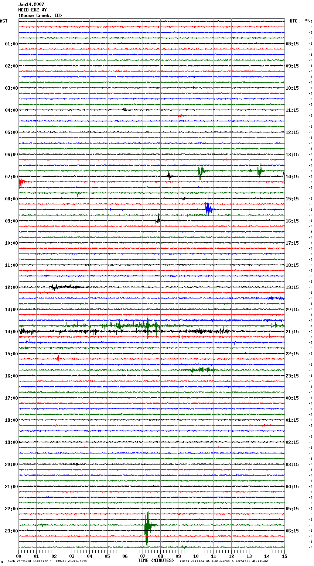Click the TIME (MINUTES) axis title
Screen dimensions: 314x566
(156, 560)
